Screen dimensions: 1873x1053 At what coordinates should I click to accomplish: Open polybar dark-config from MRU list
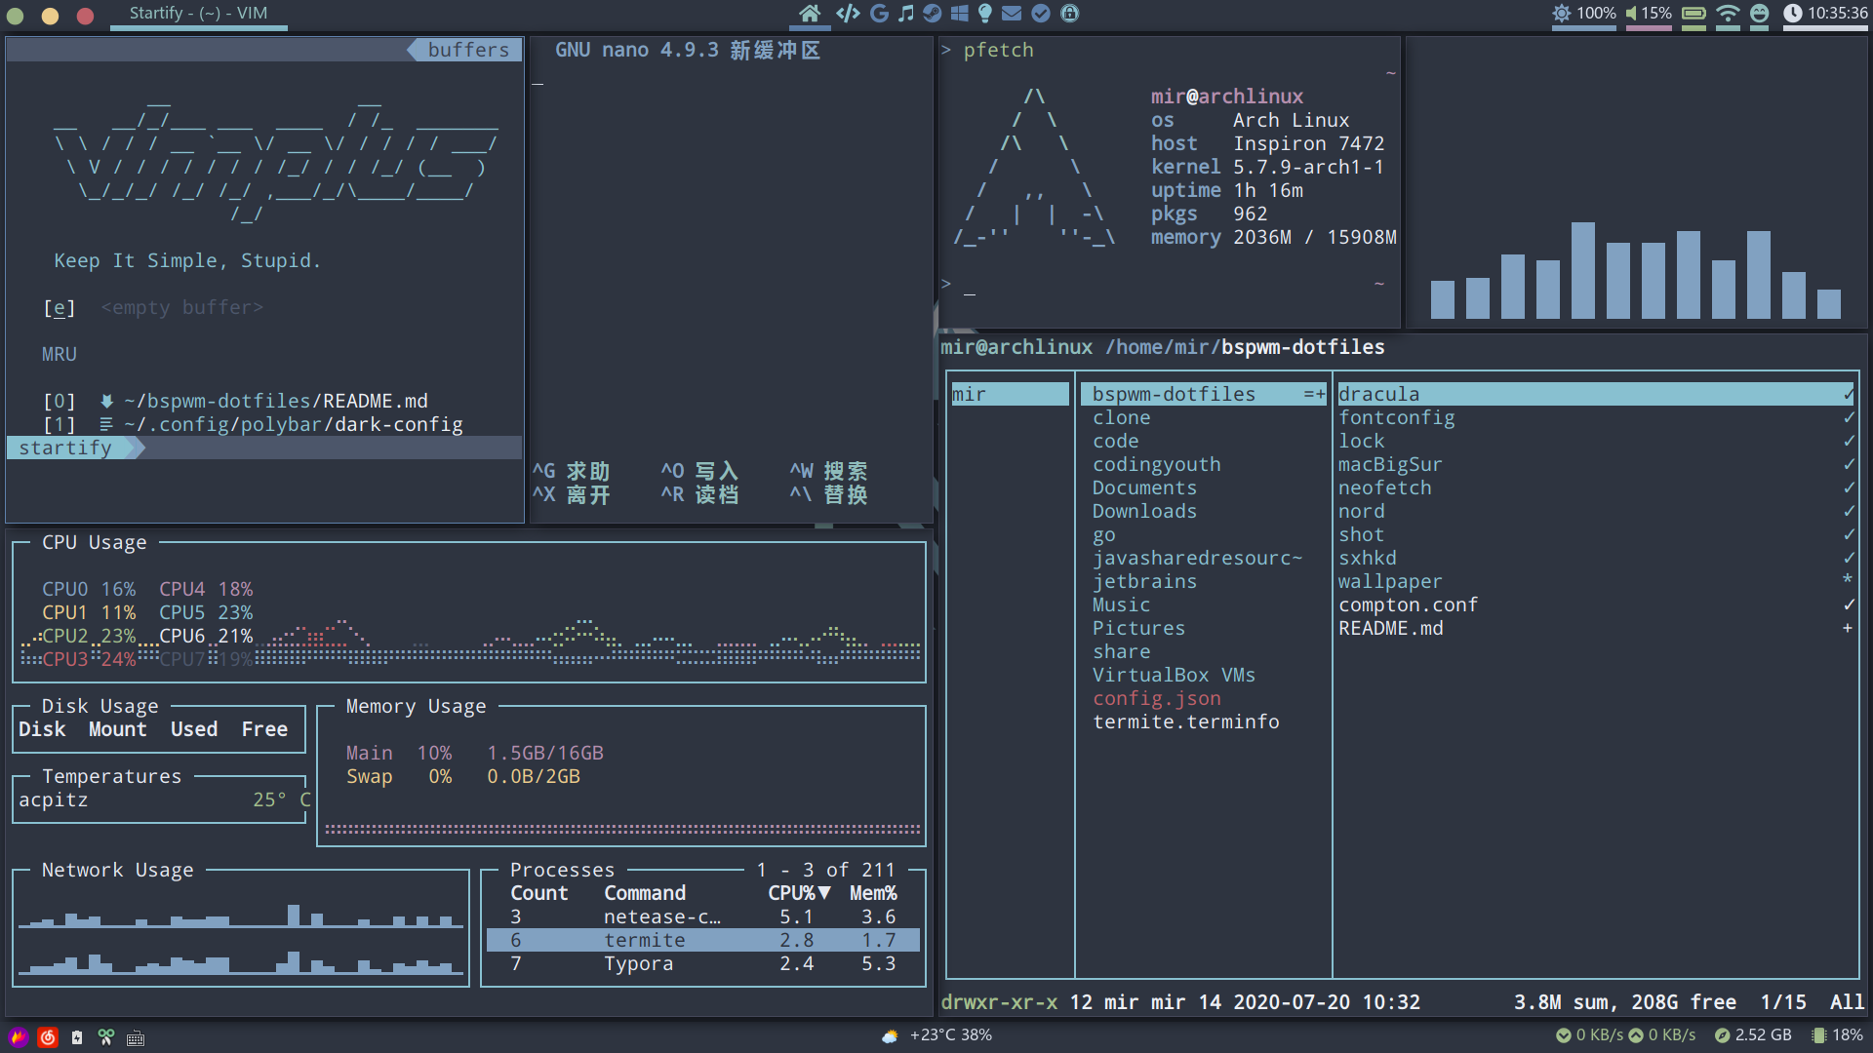coord(293,425)
